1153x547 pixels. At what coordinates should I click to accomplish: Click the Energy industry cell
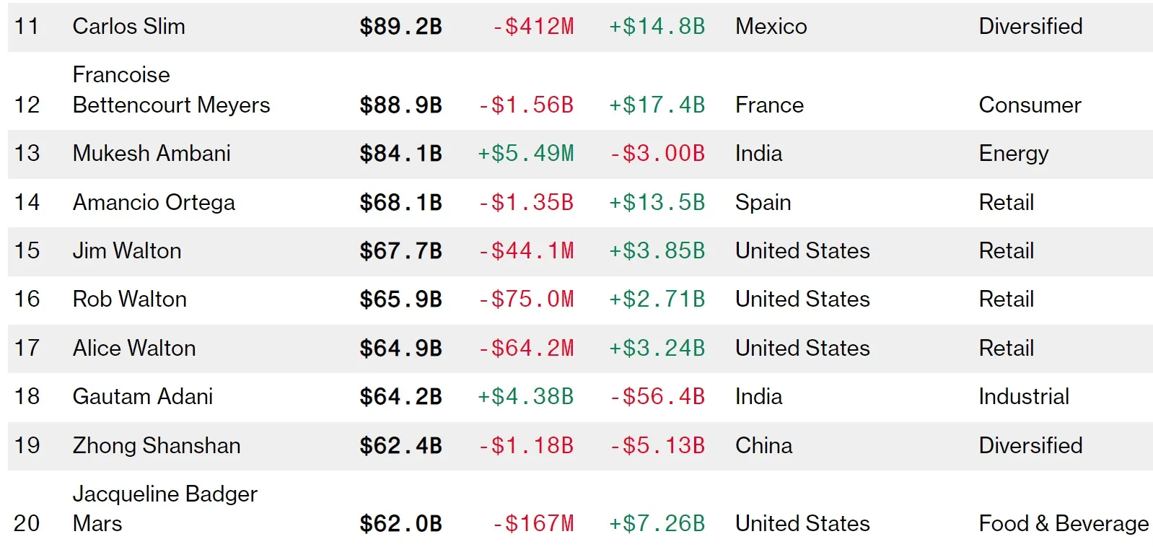[1013, 154]
